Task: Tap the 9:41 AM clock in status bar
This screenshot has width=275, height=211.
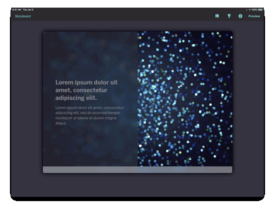Action: 16,9
